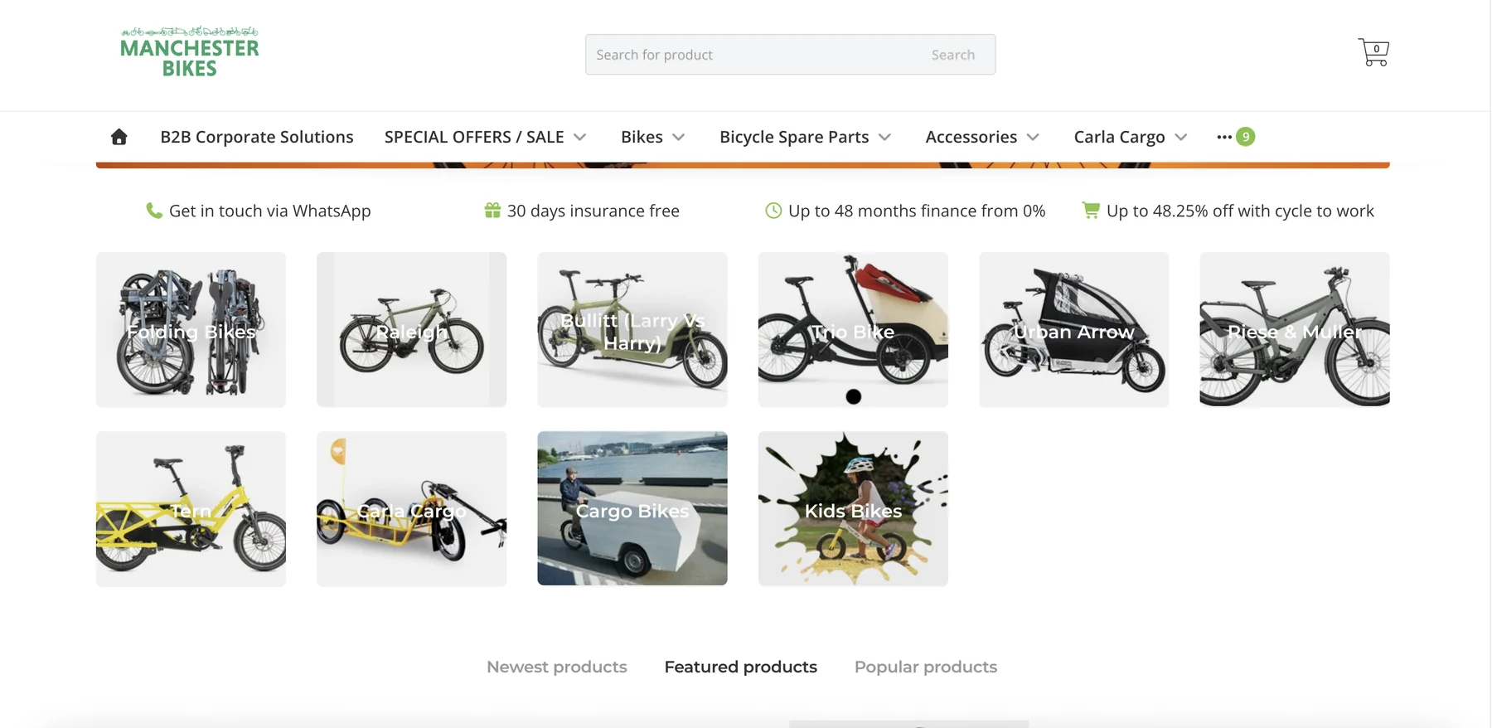The image size is (1492, 728).
Task: Click the Search button
Action: 953,55
